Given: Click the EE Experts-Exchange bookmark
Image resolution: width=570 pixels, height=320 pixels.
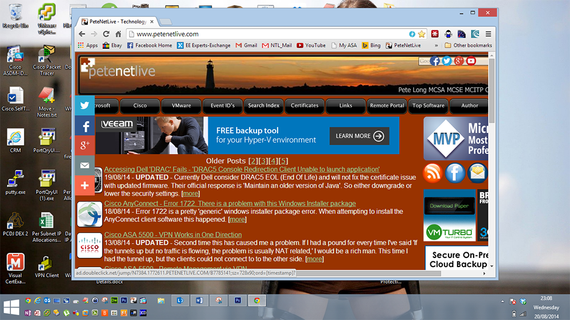Looking at the screenshot, I should coord(203,46).
